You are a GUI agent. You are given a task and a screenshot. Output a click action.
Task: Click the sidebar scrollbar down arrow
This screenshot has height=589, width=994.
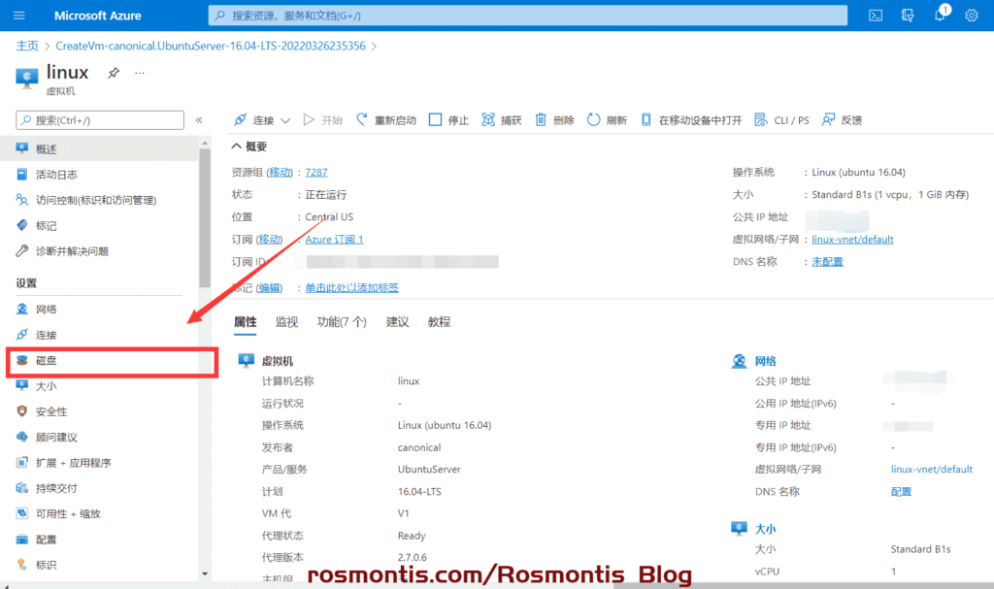204,573
